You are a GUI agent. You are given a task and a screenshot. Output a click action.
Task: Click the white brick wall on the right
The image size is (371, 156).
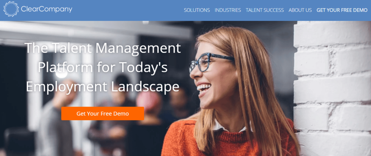click(332, 88)
